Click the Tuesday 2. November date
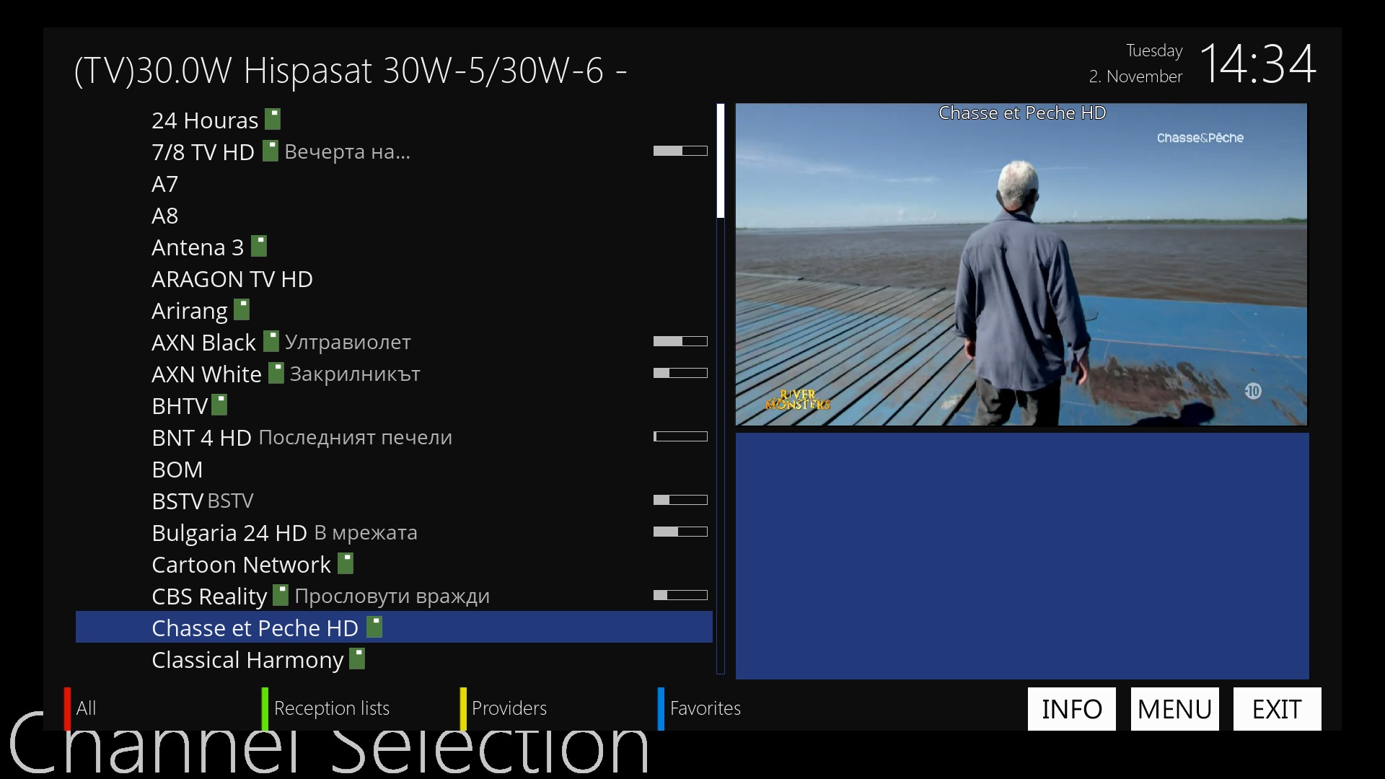Image resolution: width=1385 pixels, height=779 pixels. tap(1136, 63)
